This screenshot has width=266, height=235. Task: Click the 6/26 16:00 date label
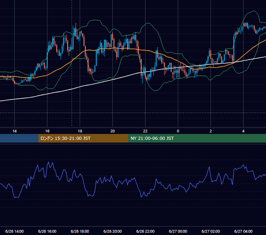[x=47, y=231]
